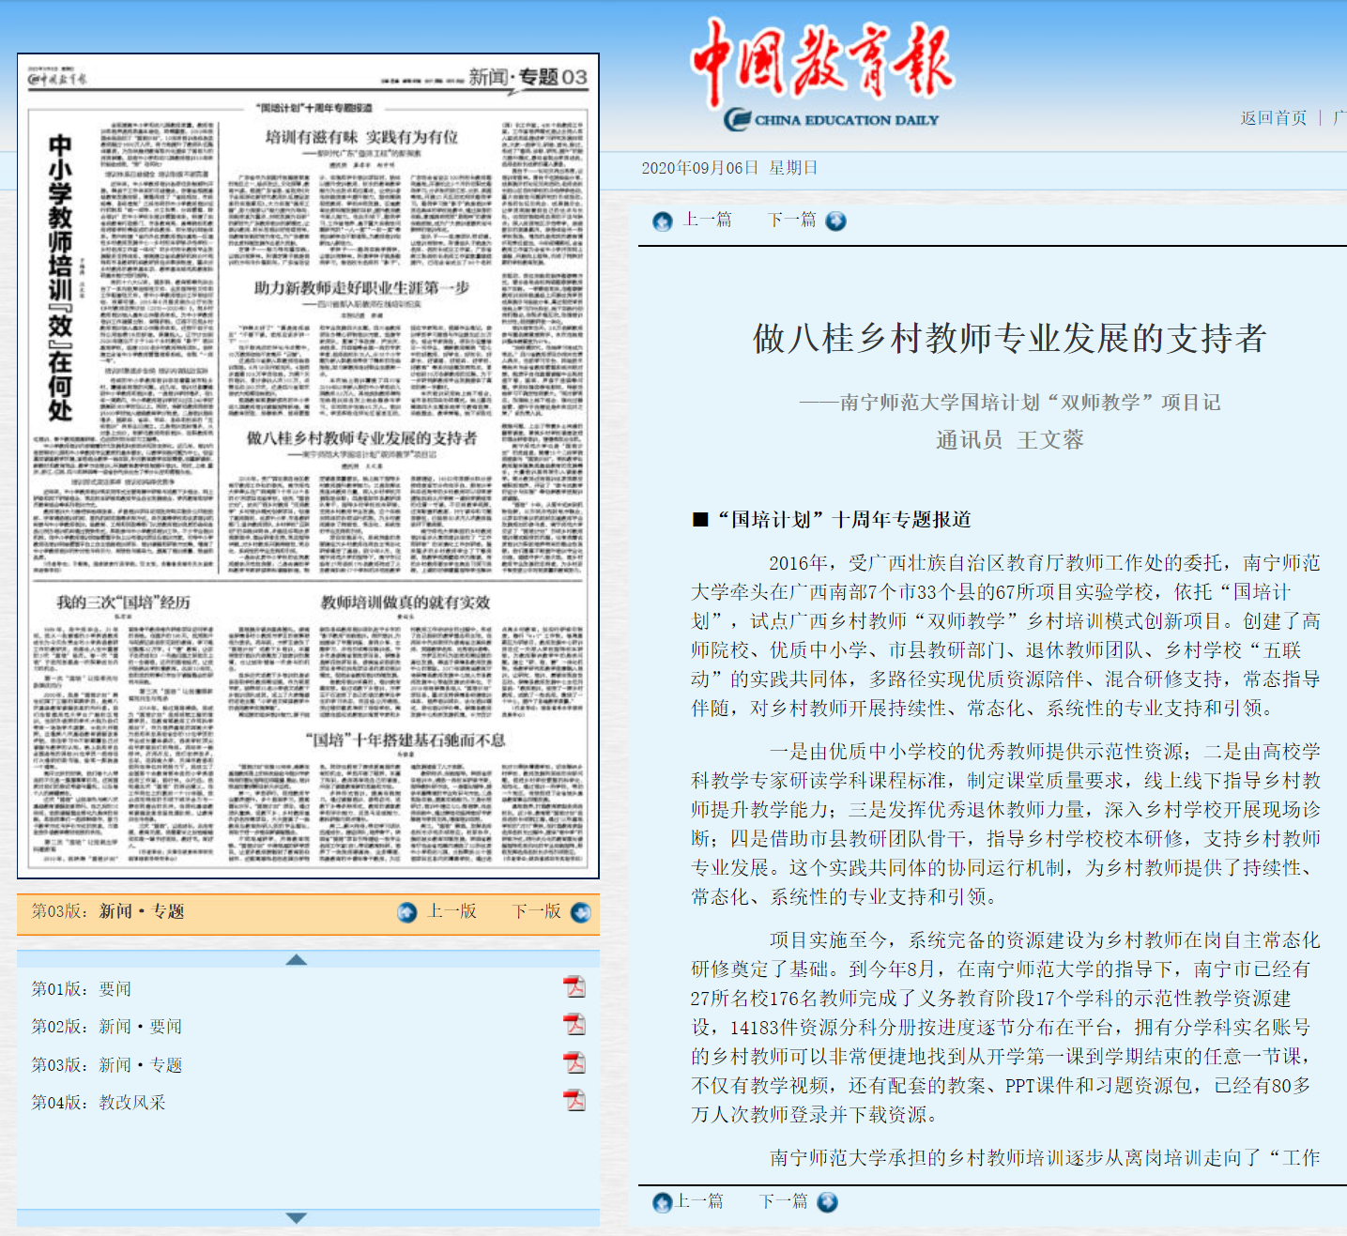Click the 国培计划 十周年专题报道 section label

[x=832, y=520]
